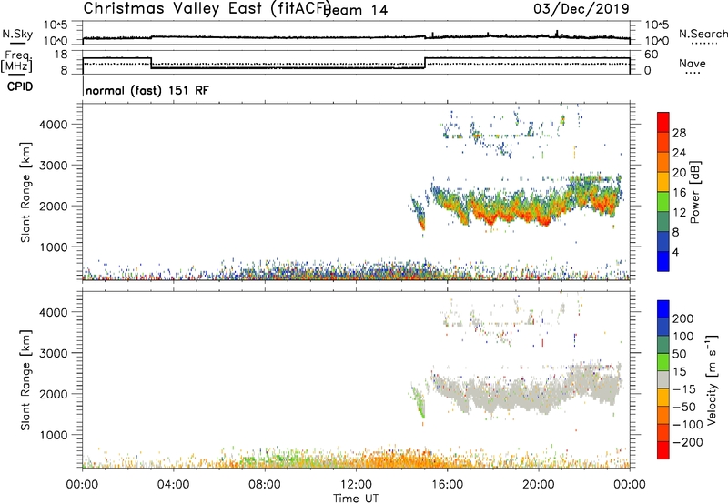Click the 'CPID' row label
728x504 pixels.
click(x=20, y=86)
